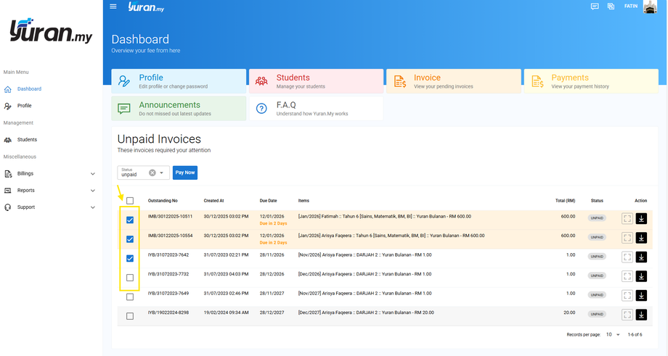Clear the unpaid status filter
The width and height of the screenshot is (668, 356).
pos(152,173)
